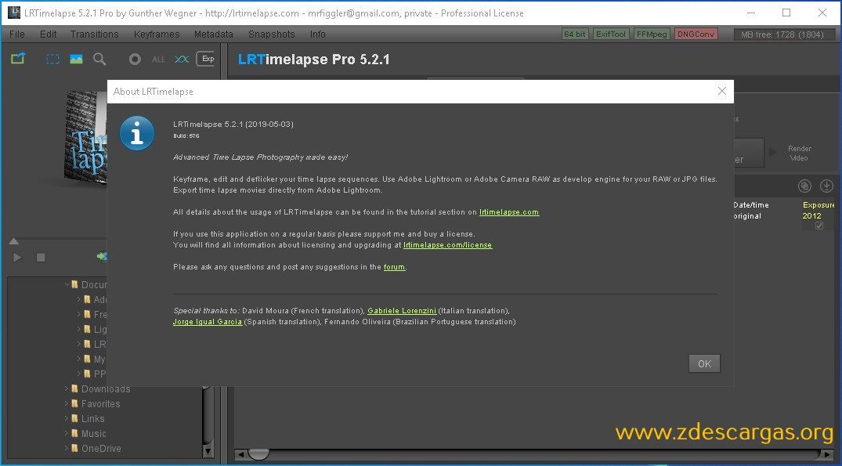Click the copy icon above the table
The height and width of the screenshot is (466, 842).
(x=804, y=186)
